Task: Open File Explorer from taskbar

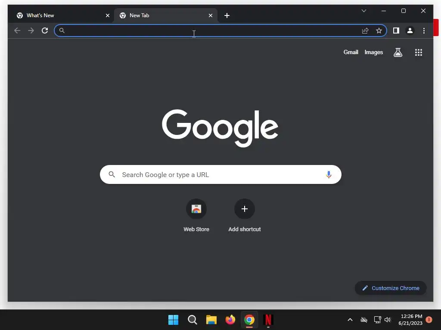Action: tap(211, 320)
